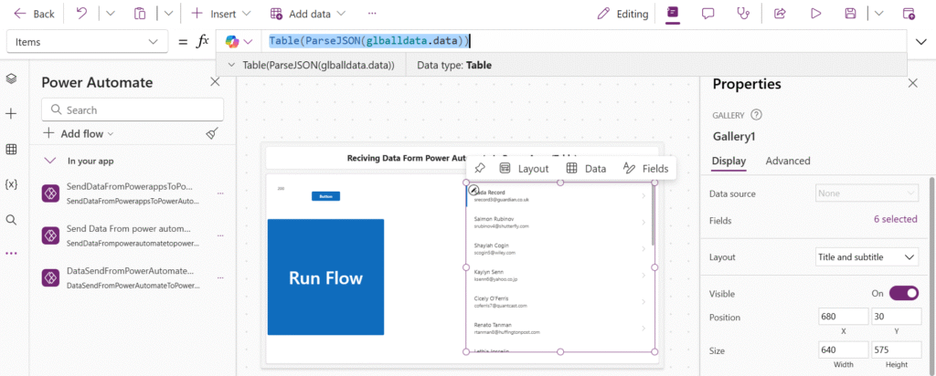Open options for Send Data From power autom... flow
Image resolution: width=936 pixels, height=376 pixels.
(x=220, y=235)
